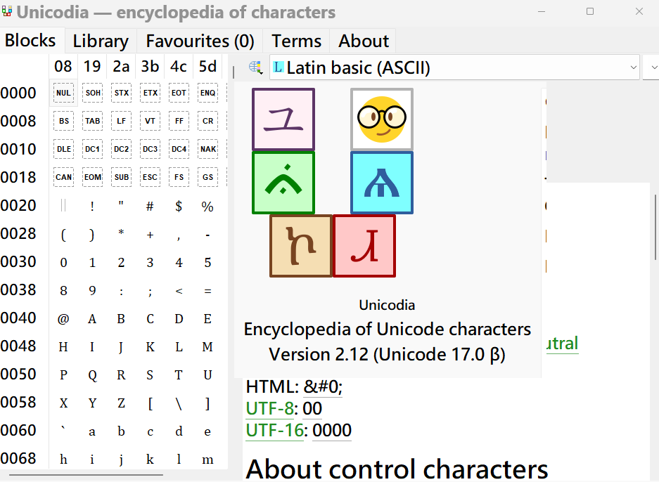Open the Terms tab
The width and height of the screenshot is (659, 482).
tap(296, 41)
